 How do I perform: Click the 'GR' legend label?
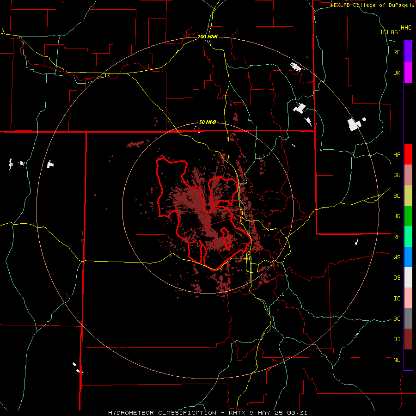pos(397,175)
